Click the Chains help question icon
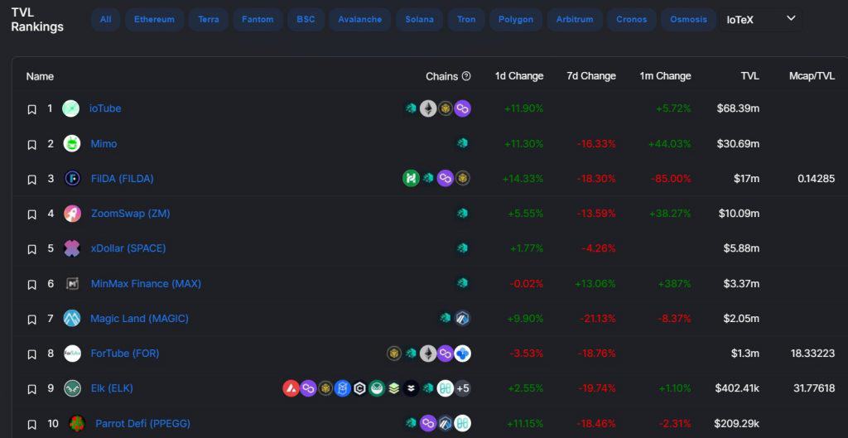Viewport: 848px width, 438px height. point(466,76)
